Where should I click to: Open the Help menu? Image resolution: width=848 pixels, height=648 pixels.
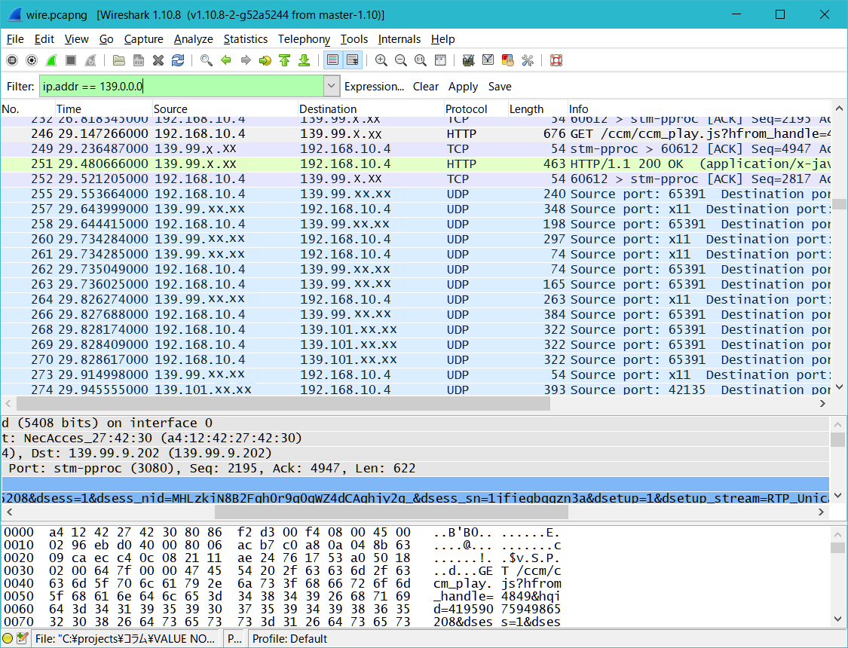pyautogui.click(x=443, y=39)
